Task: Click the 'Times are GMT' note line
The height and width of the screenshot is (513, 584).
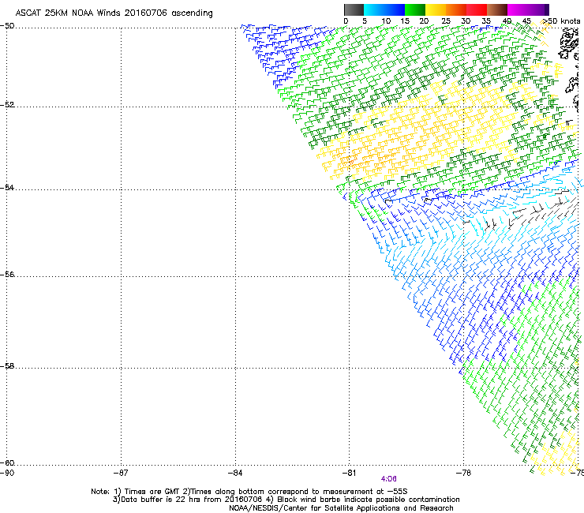Action: (249, 492)
